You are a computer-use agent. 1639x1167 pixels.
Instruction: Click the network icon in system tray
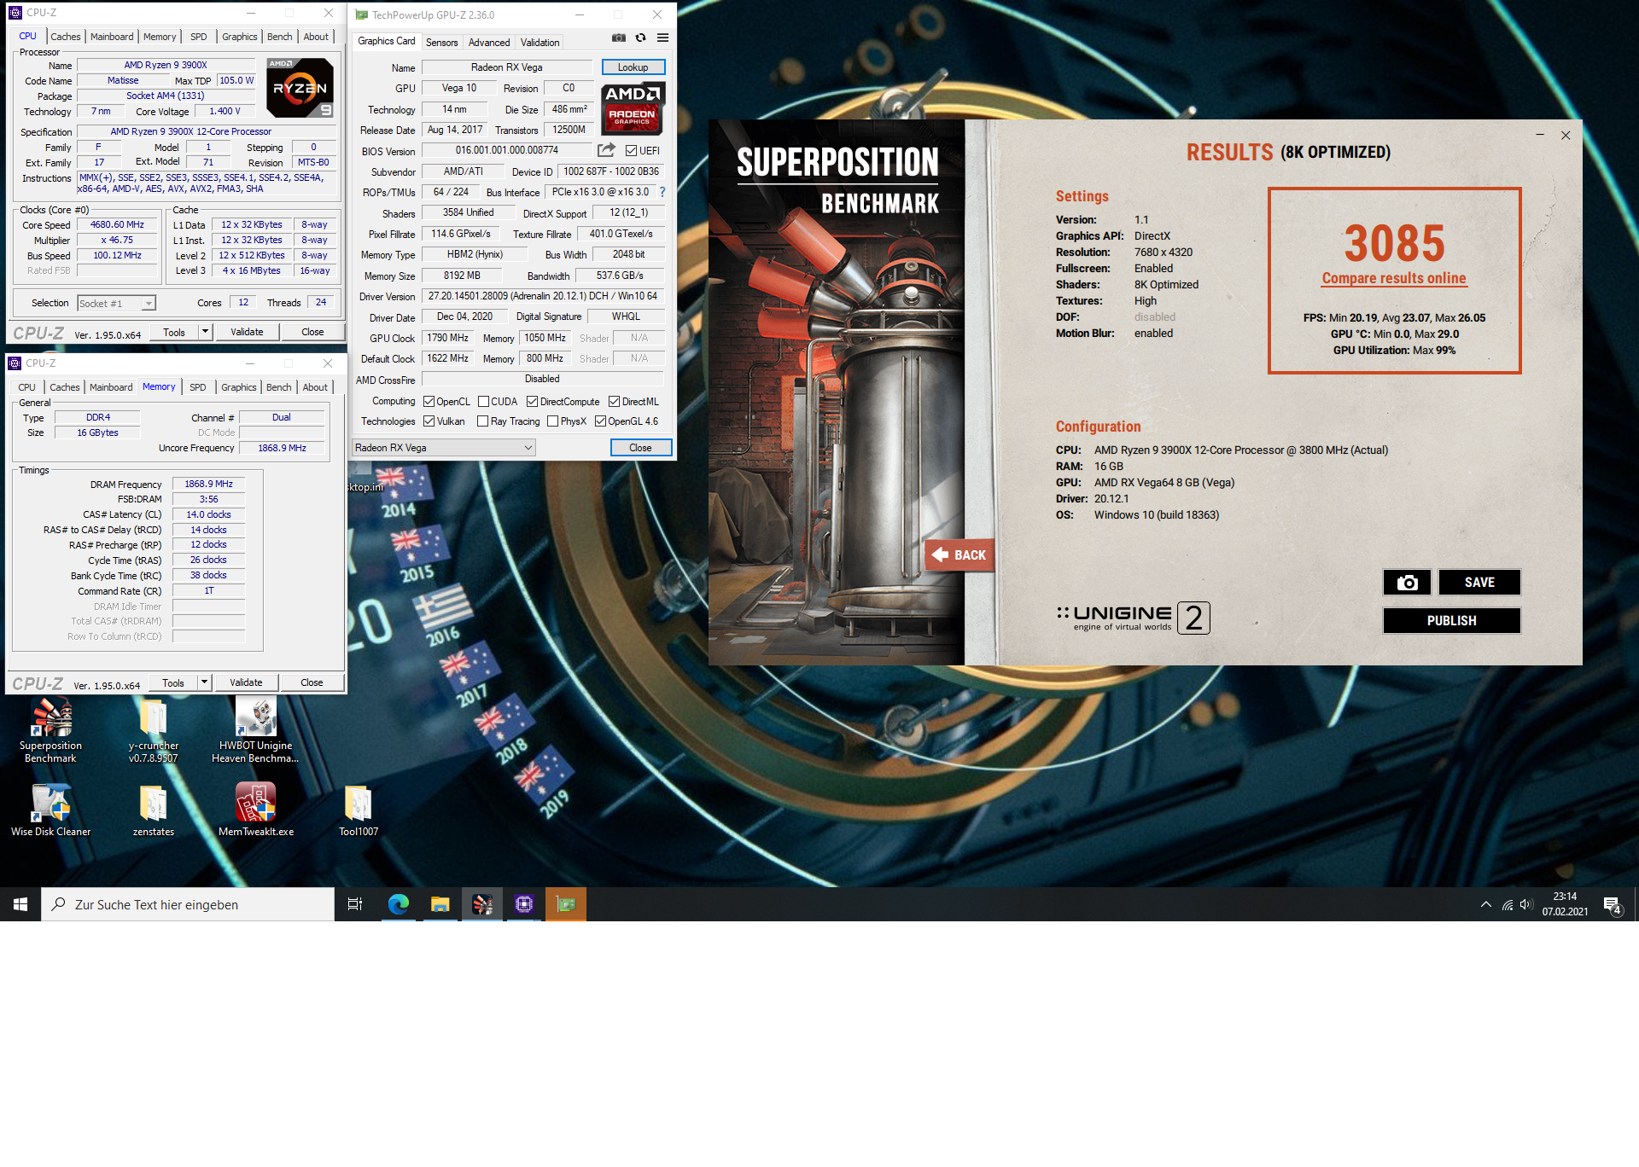point(1508,904)
